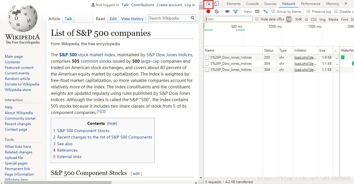Click the green waterfall bar of 200 request

coord(343,57)
